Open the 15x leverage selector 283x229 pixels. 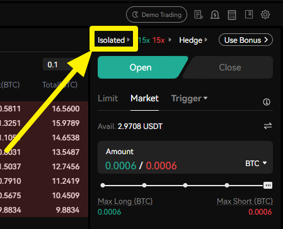click(x=155, y=40)
